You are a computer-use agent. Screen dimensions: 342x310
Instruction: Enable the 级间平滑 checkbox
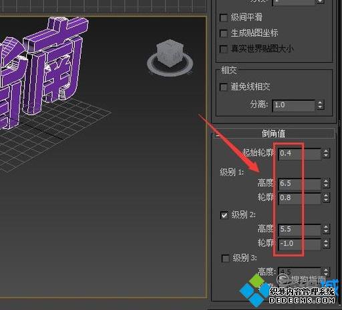point(224,18)
